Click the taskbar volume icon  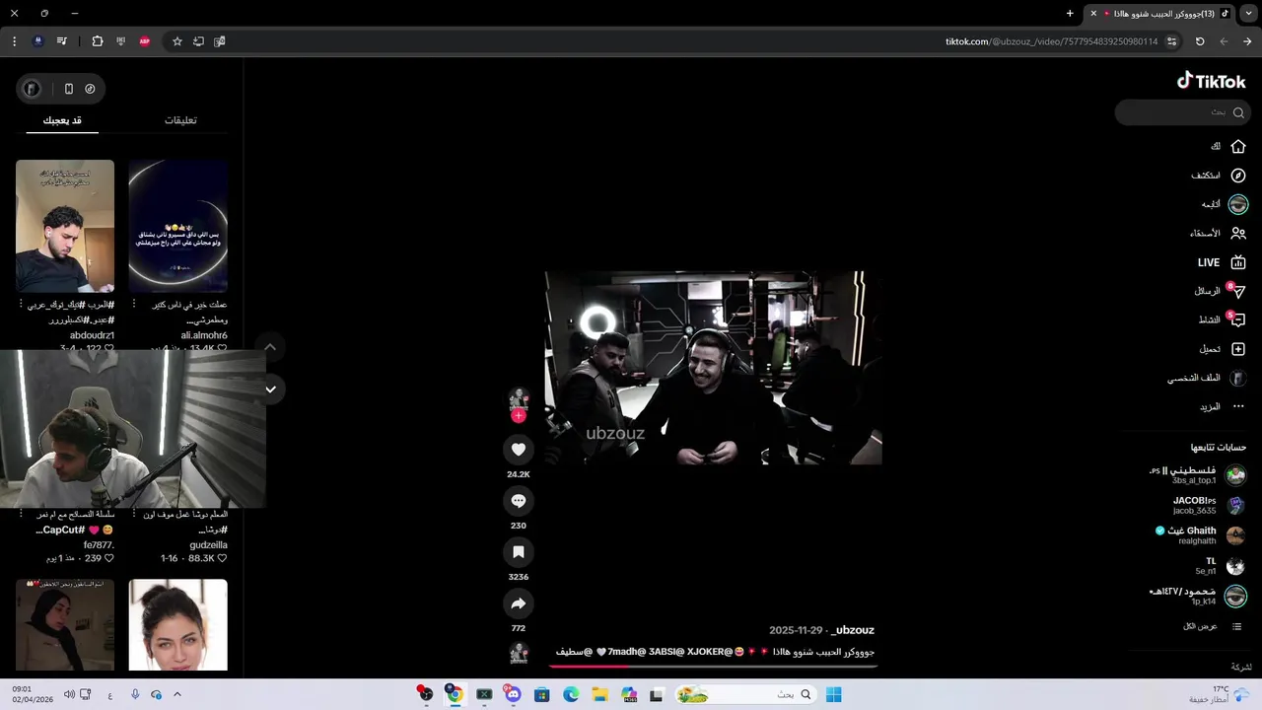[x=69, y=694]
